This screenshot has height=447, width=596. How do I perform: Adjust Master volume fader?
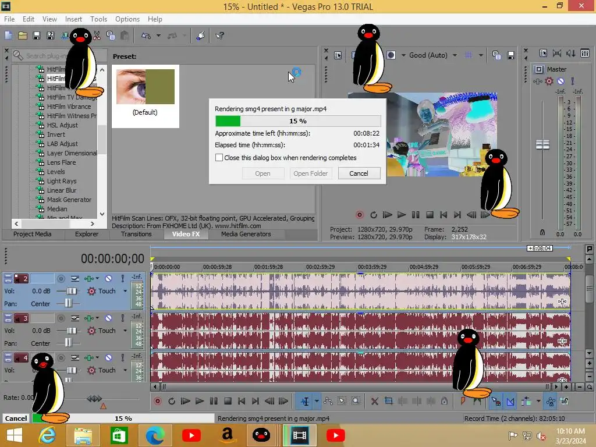543,145
